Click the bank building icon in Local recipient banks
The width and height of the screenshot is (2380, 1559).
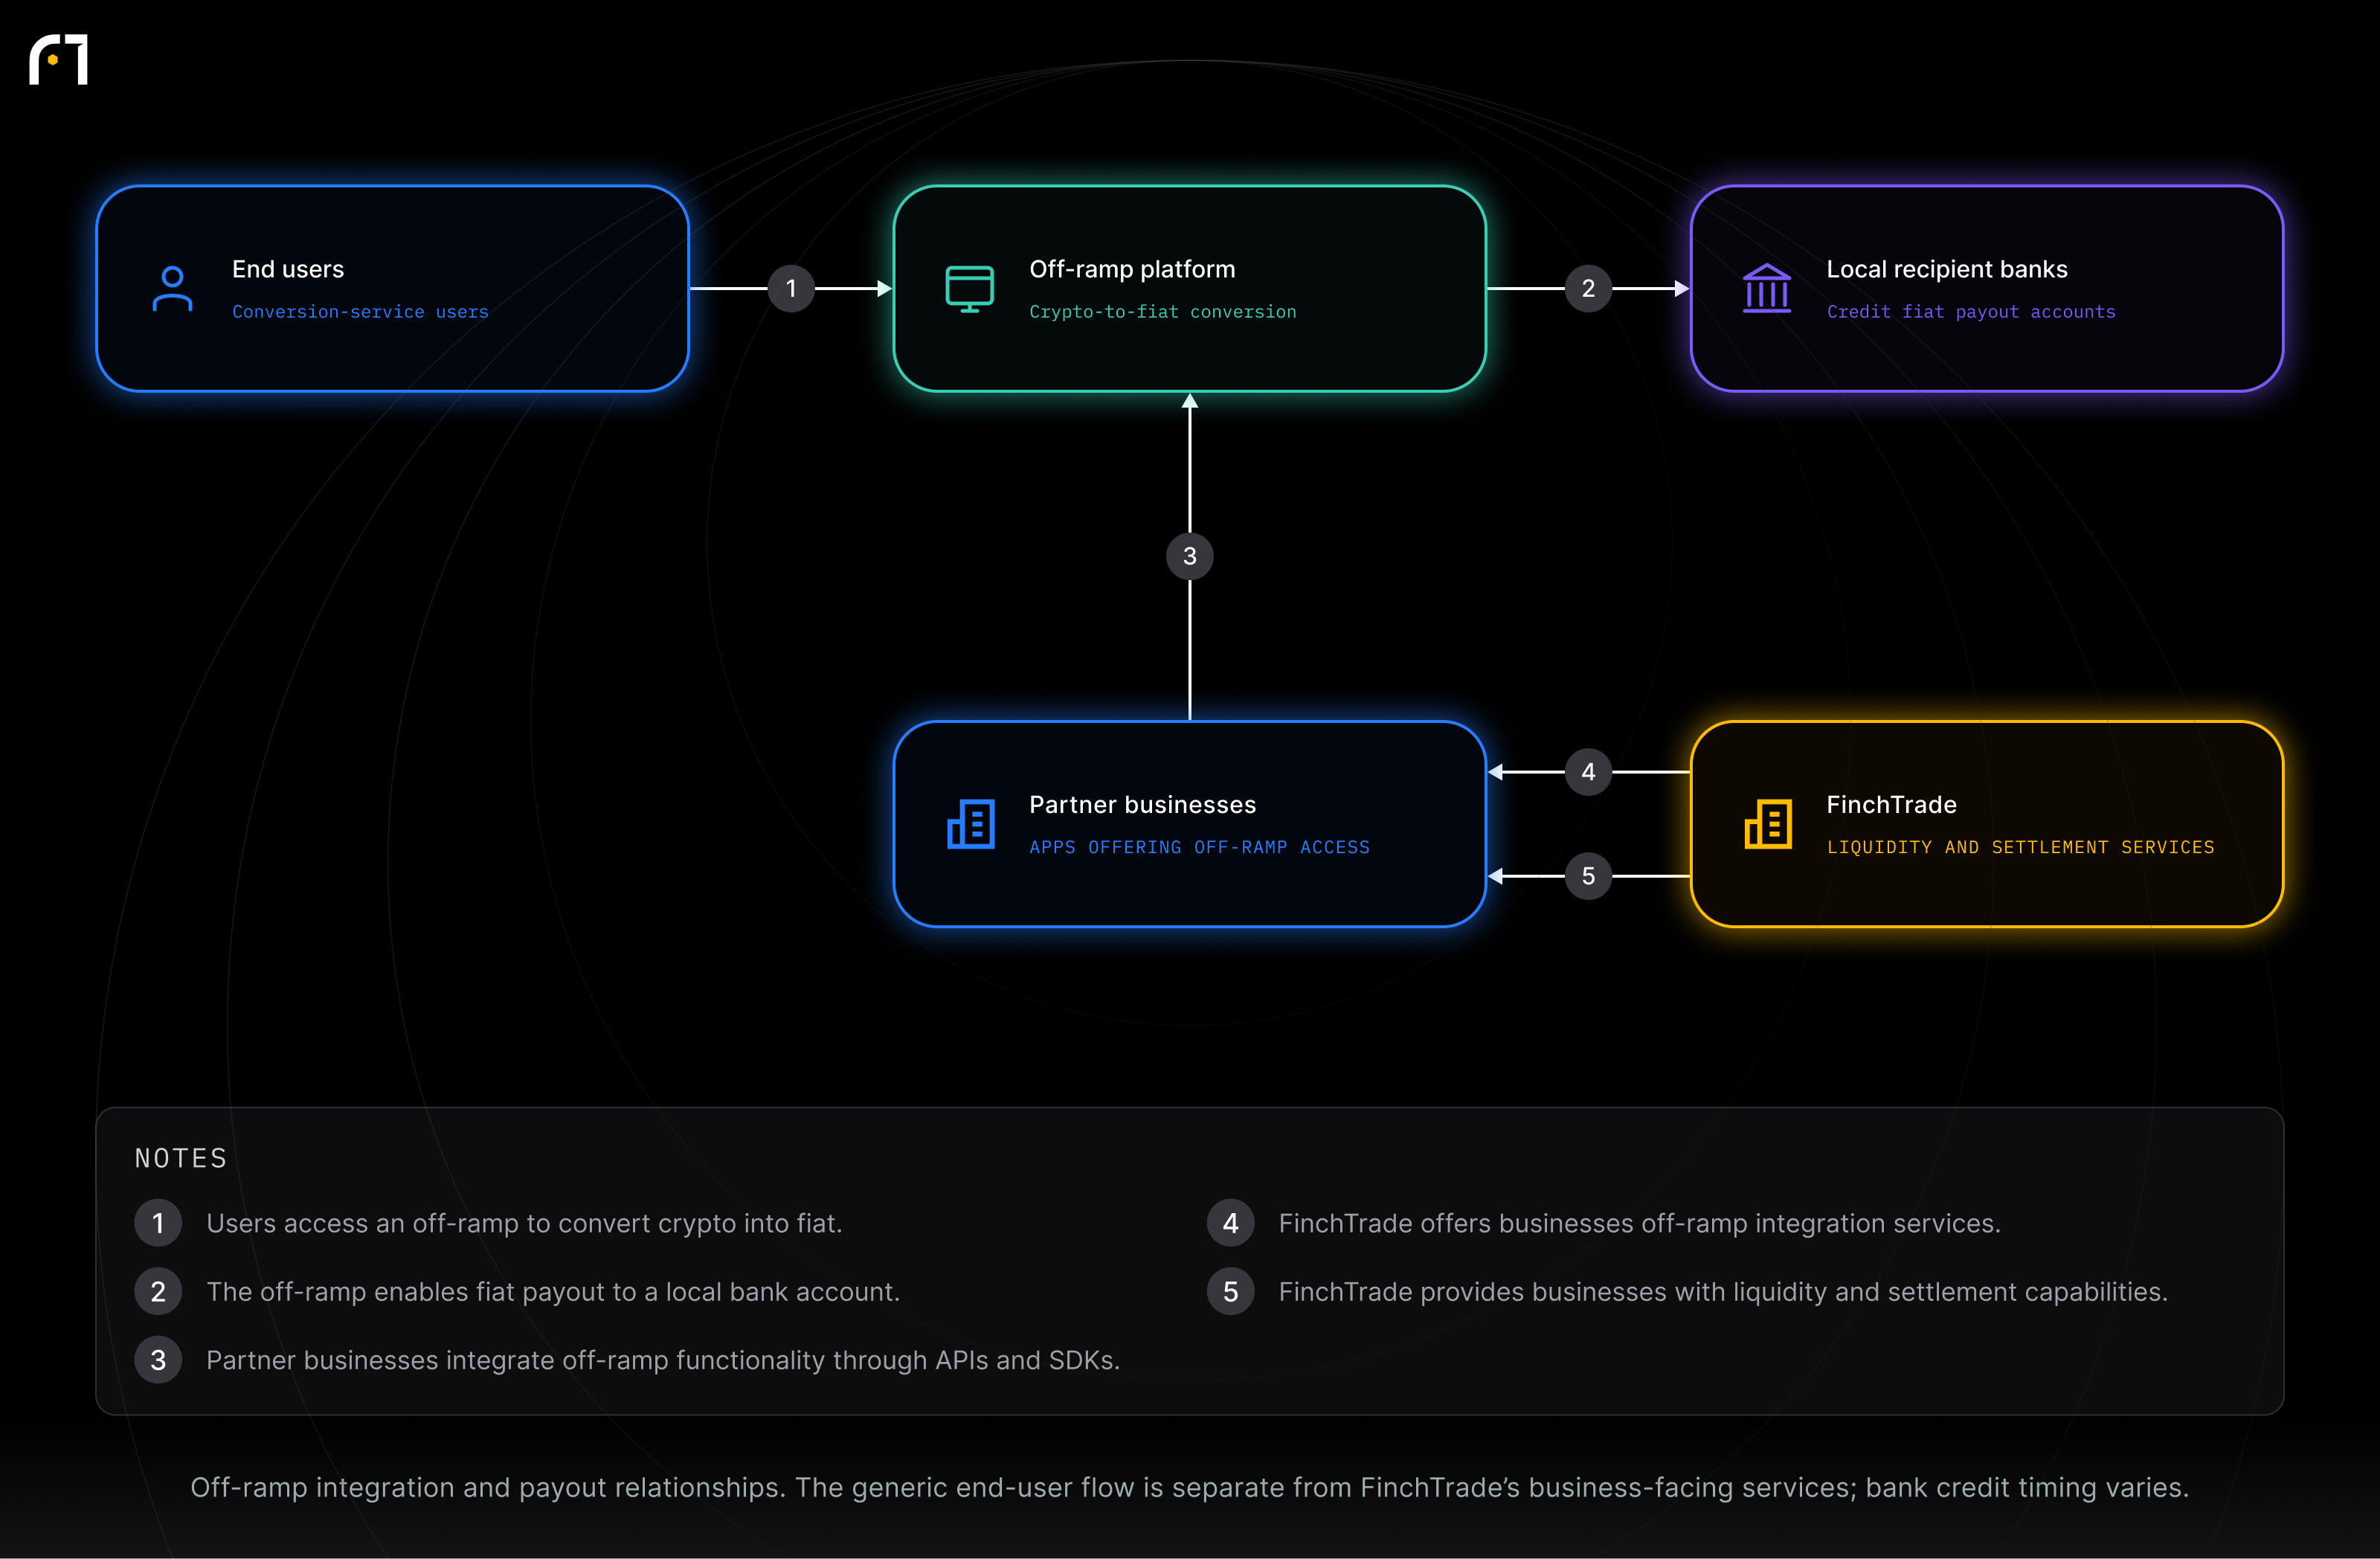pyautogui.click(x=1766, y=289)
